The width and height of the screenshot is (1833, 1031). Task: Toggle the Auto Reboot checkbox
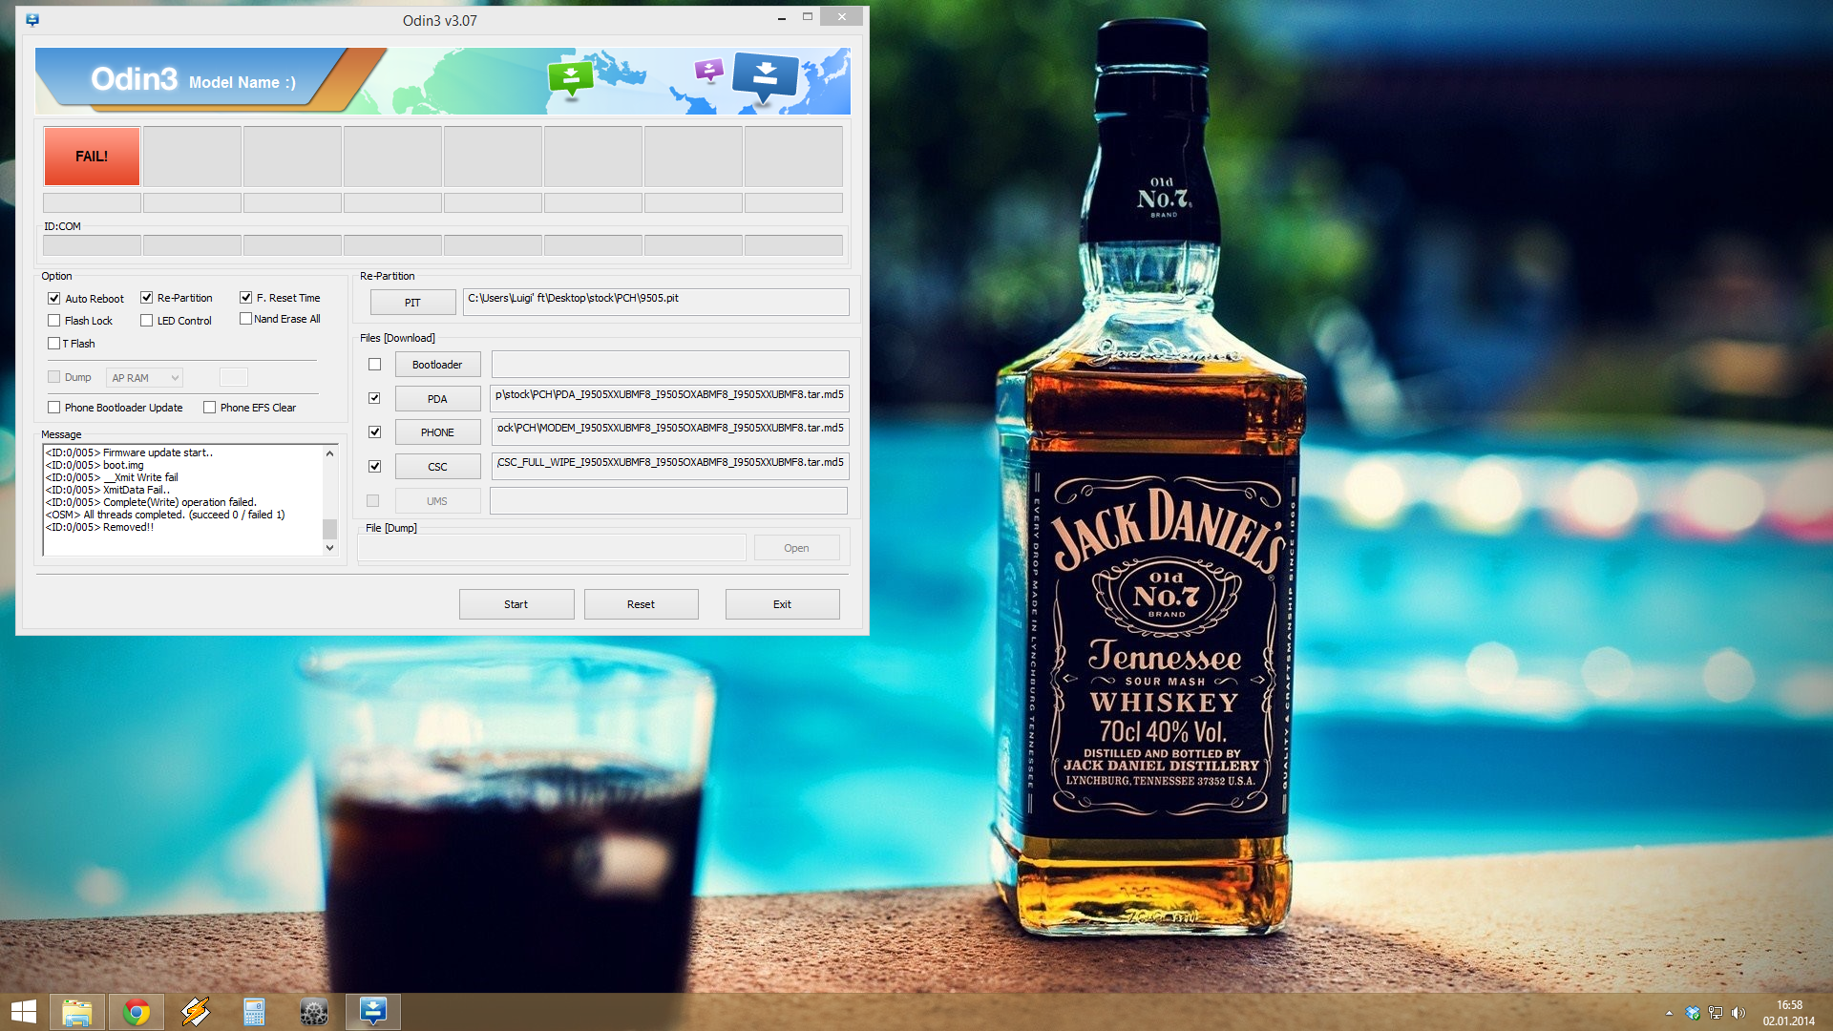[x=54, y=299]
